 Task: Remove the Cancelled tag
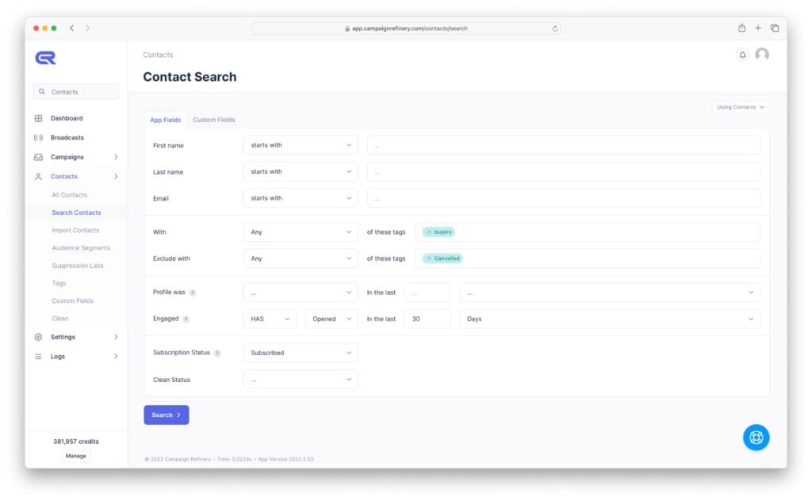point(429,258)
